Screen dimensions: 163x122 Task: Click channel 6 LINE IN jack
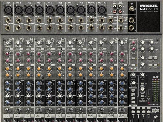(60, 20)
